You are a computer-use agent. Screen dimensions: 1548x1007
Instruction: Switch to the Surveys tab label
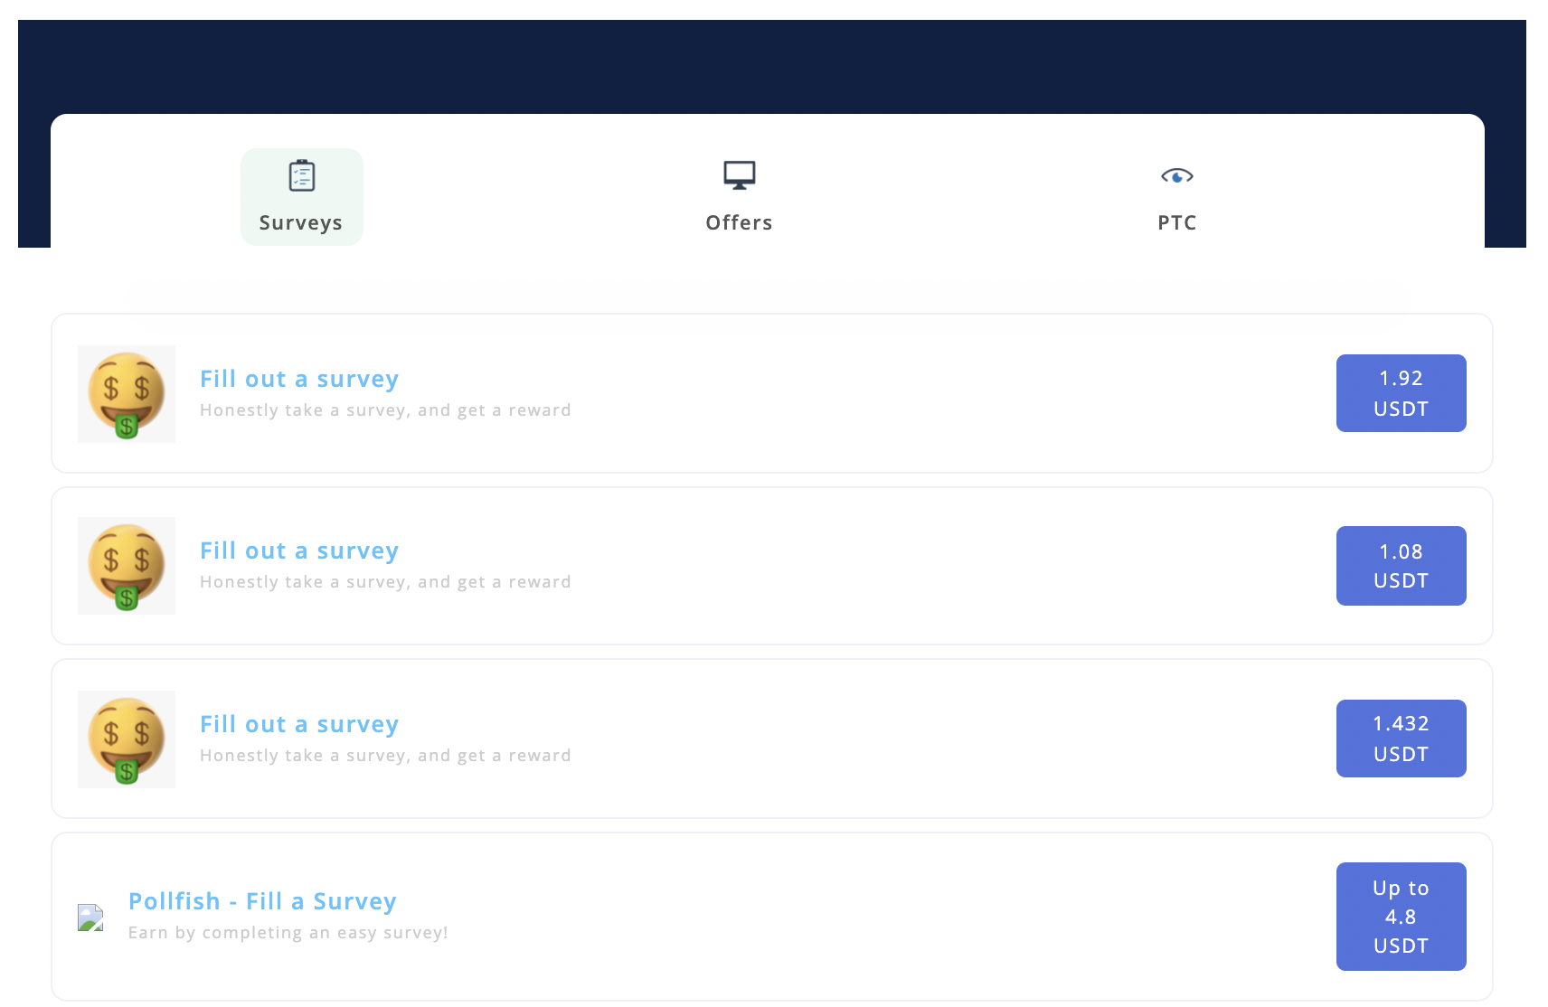[300, 223]
